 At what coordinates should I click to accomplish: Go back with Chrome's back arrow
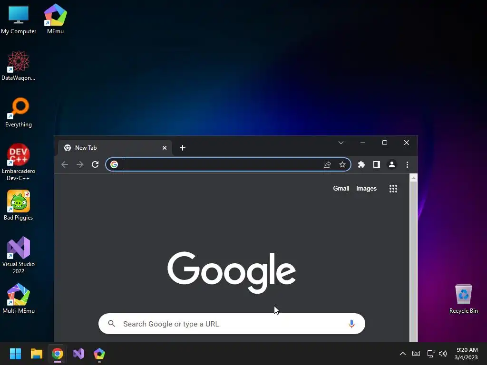65,164
